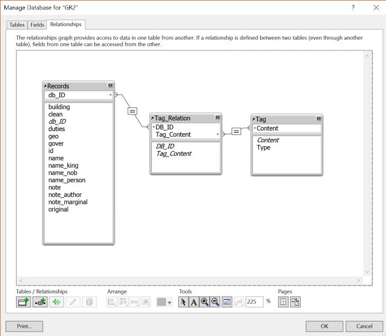
Task: Select the duties field in Records
Action: (57, 129)
